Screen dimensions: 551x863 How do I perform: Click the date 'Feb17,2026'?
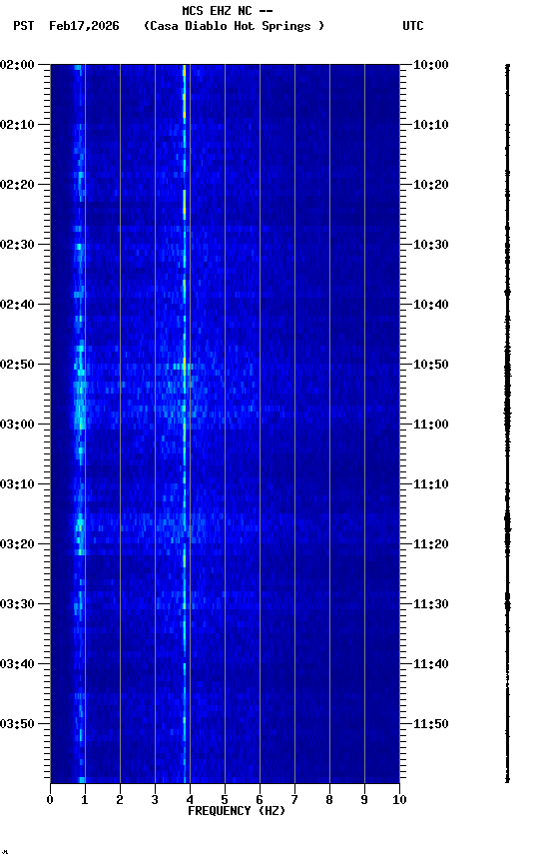point(84,26)
